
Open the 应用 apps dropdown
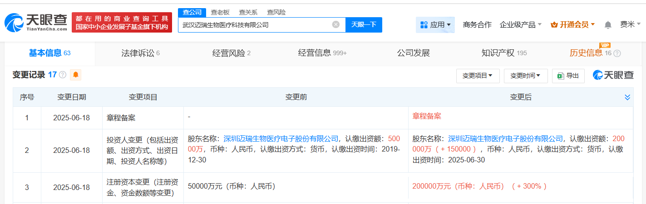coord(435,25)
